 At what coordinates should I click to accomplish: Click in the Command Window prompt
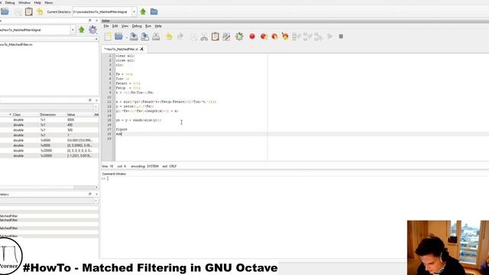coord(108,179)
